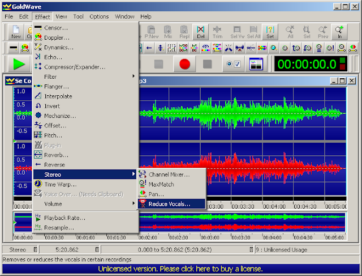Select Channel Mixer in the submenu
Image resolution: width=362 pixels, height=276 pixels.
click(169, 174)
